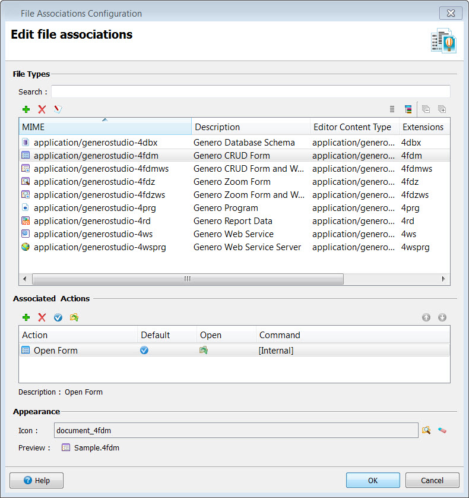Viewport: 469px width, 498px height.
Task: Select the Open Form action row text
Action: coord(56,350)
